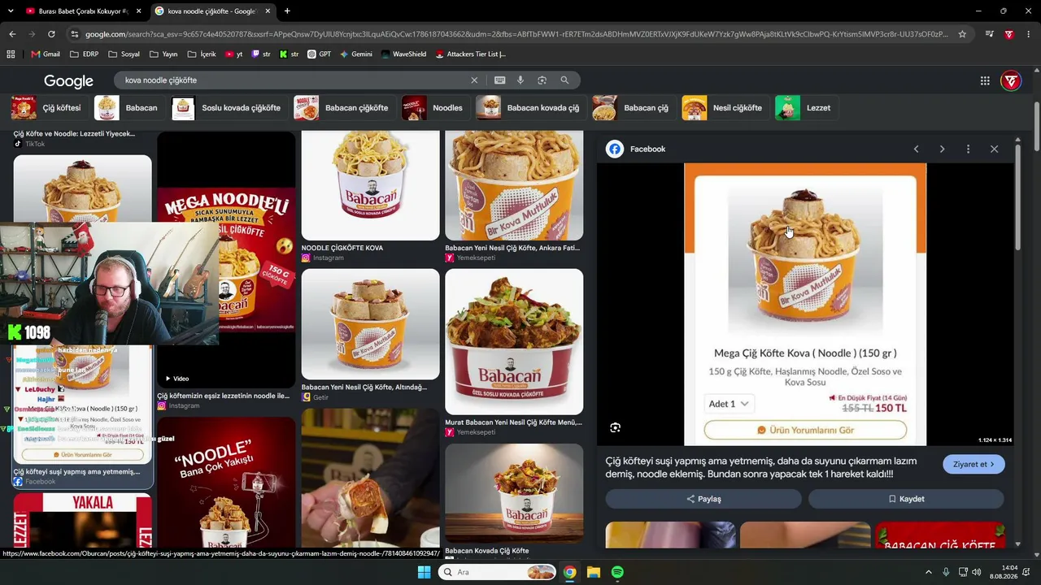
Task: Open Chrome media control button in toolbar
Action: click(989, 34)
